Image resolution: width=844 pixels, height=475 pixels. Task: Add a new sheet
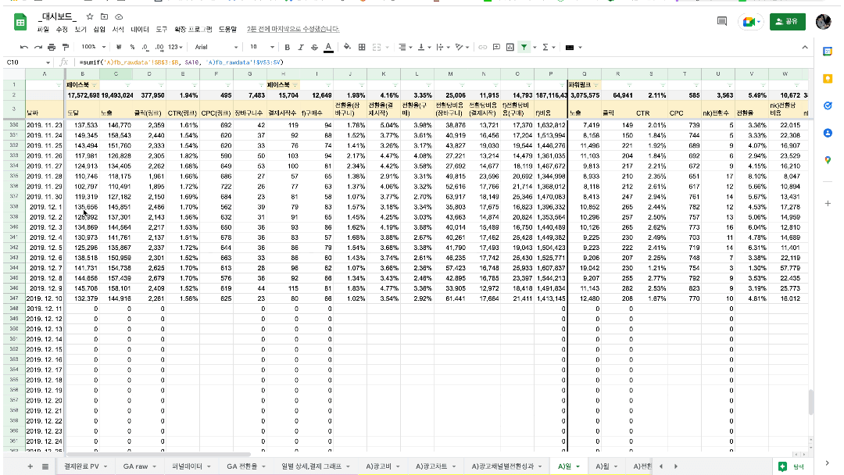tap(30, 466)
